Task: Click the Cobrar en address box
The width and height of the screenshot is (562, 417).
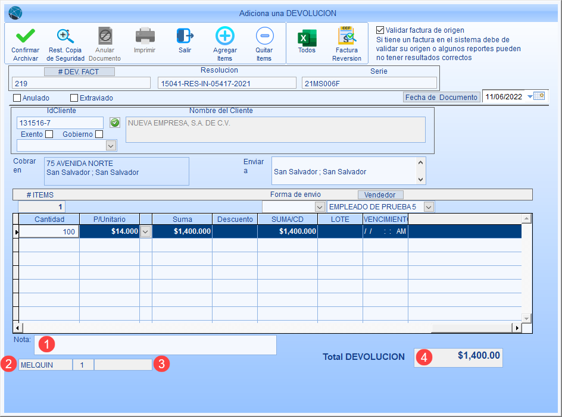Action: (x=117, y=171)
